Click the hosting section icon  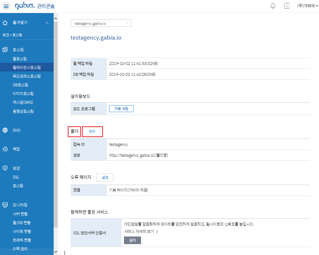click(x=5, y=50)
